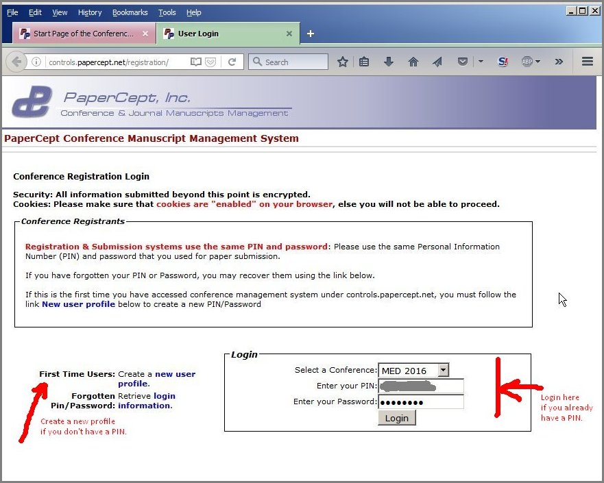Screen dimensions: 604x483
Task: Show more tools via the double chevron
Action: pos(559,62)
